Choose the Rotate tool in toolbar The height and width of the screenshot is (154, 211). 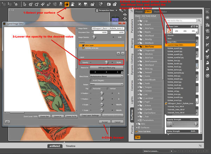pos(37,5)
